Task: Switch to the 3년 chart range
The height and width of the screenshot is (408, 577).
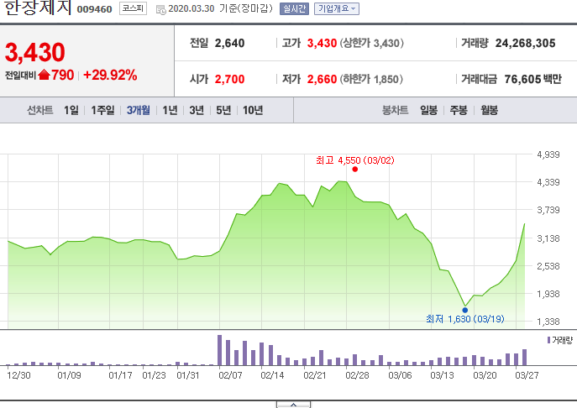Action: point(197,110)
